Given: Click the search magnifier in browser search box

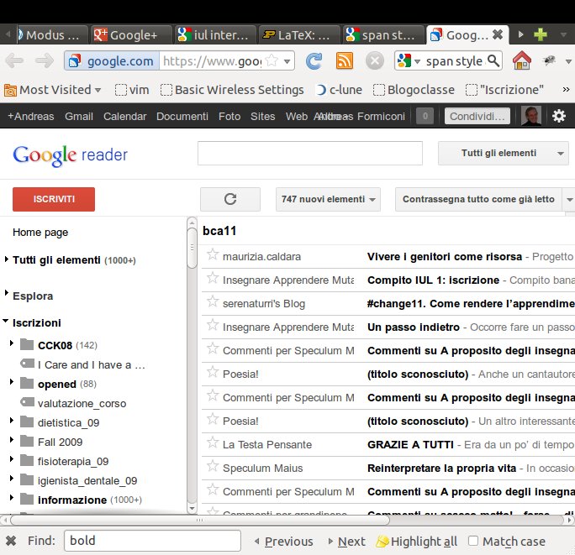Looking at the screenshot, I should coord(493,60).
